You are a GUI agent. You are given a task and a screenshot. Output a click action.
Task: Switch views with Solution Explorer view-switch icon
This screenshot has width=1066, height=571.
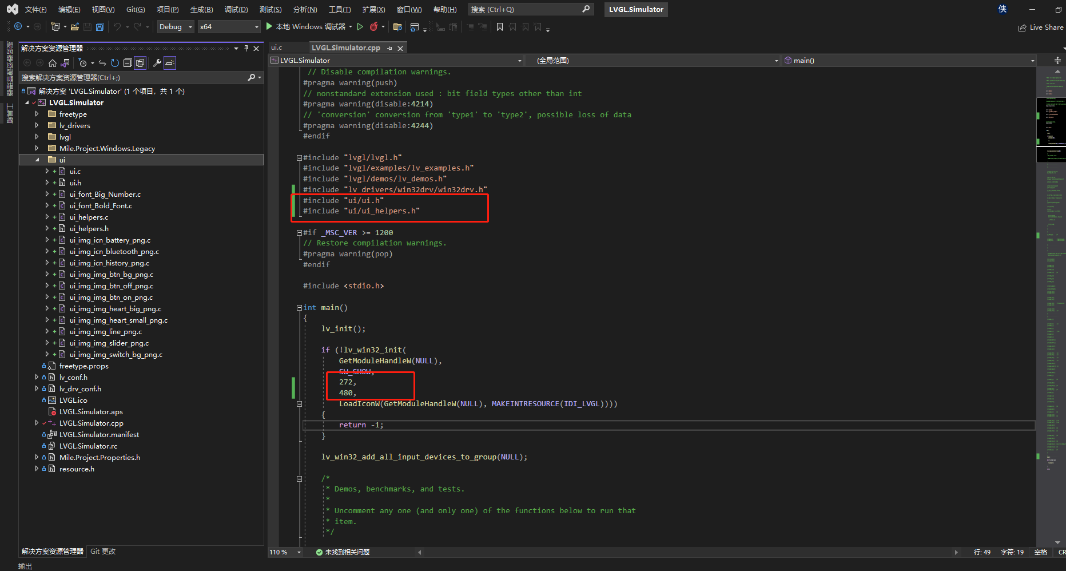pos(65,63)
